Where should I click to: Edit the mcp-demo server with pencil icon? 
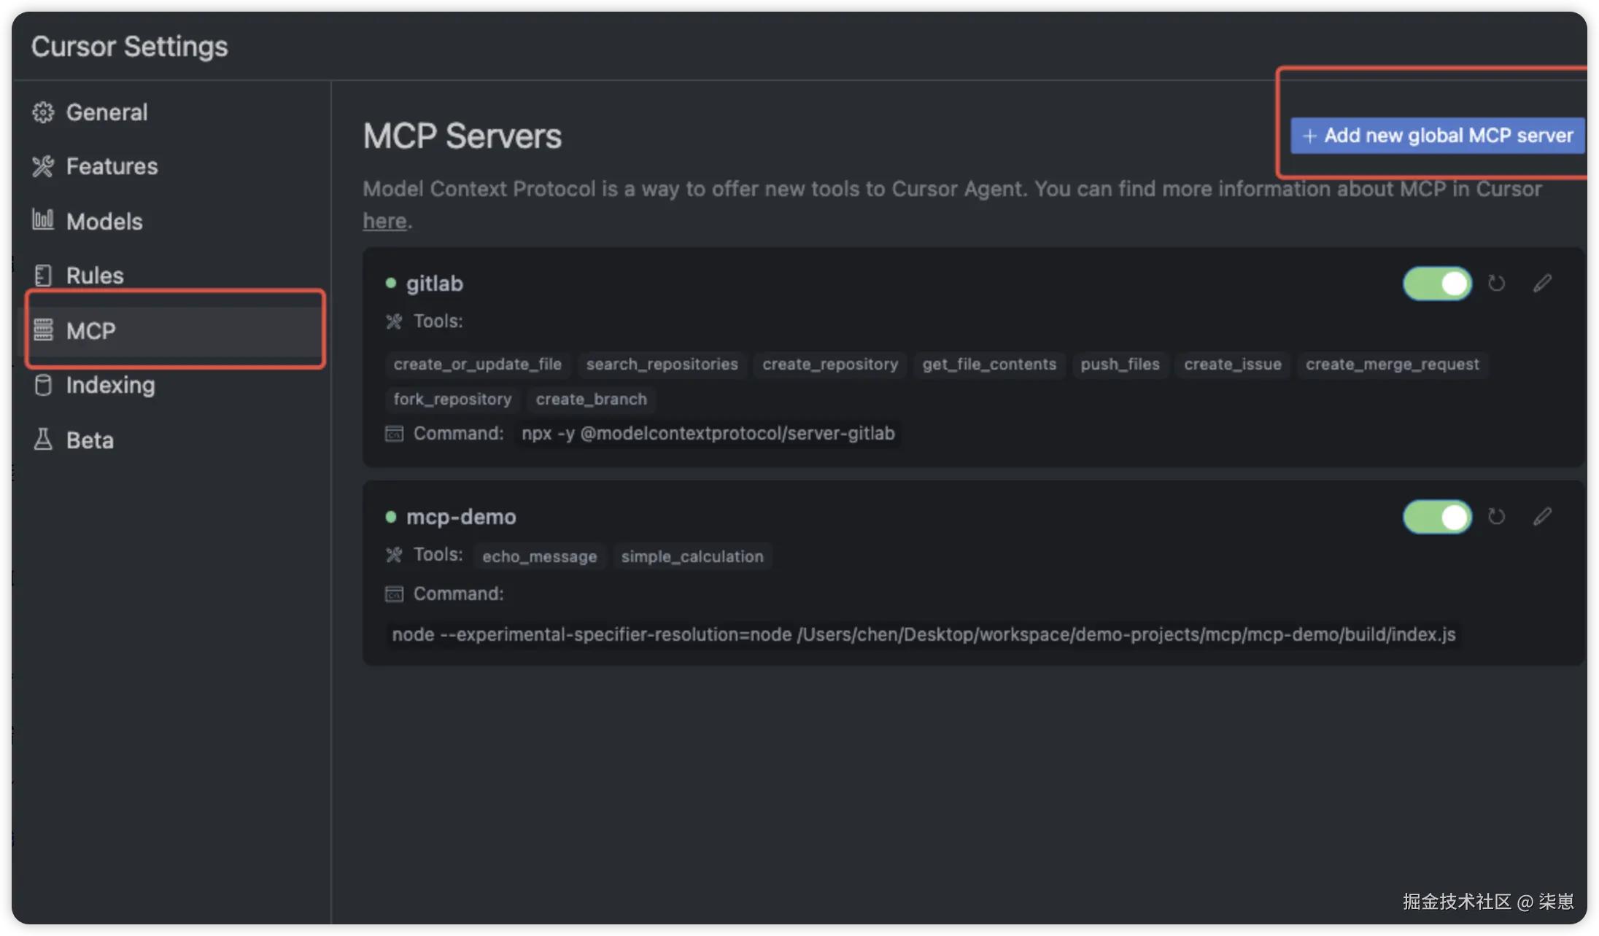[1542, 517]
